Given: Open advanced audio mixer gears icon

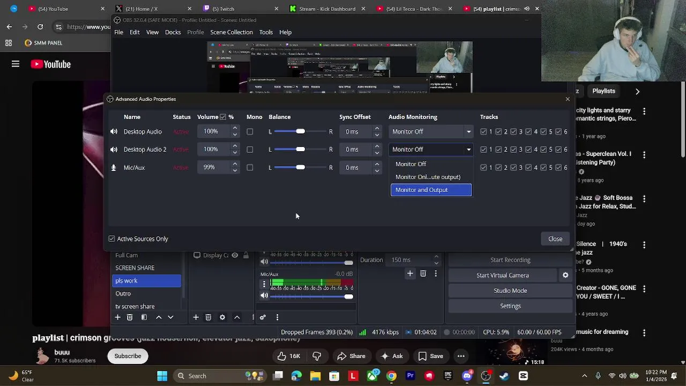Looking at the screenshot, I should 263,317.
